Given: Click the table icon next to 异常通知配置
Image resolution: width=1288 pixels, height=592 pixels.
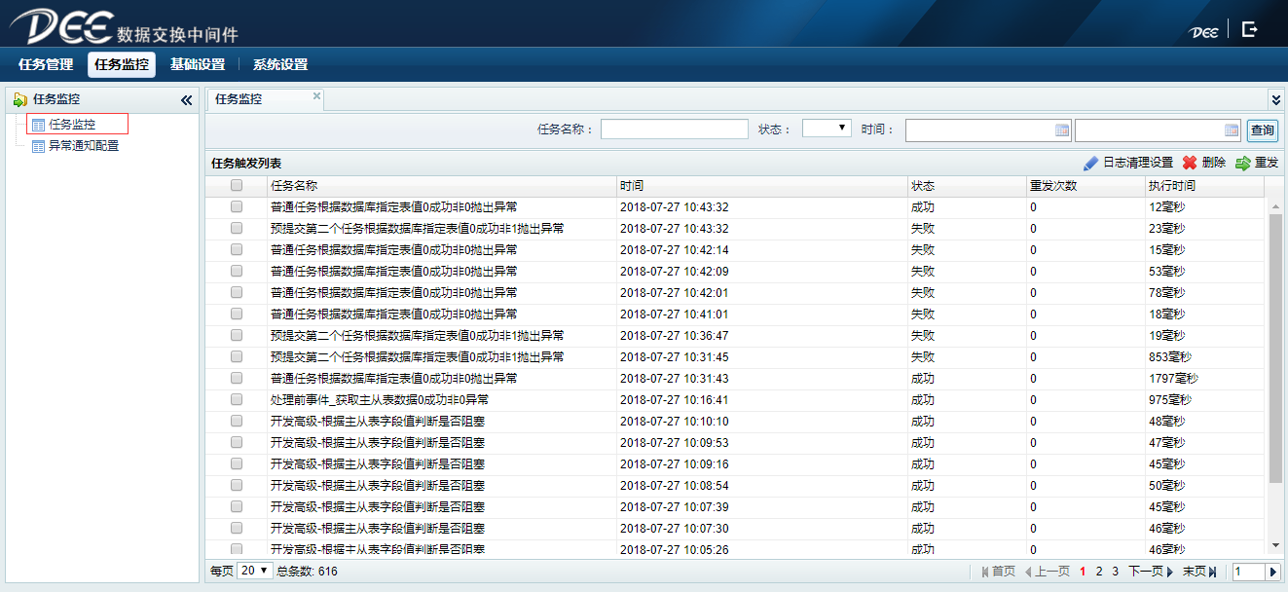Looking at the screenshot, I should coord(38,146).
